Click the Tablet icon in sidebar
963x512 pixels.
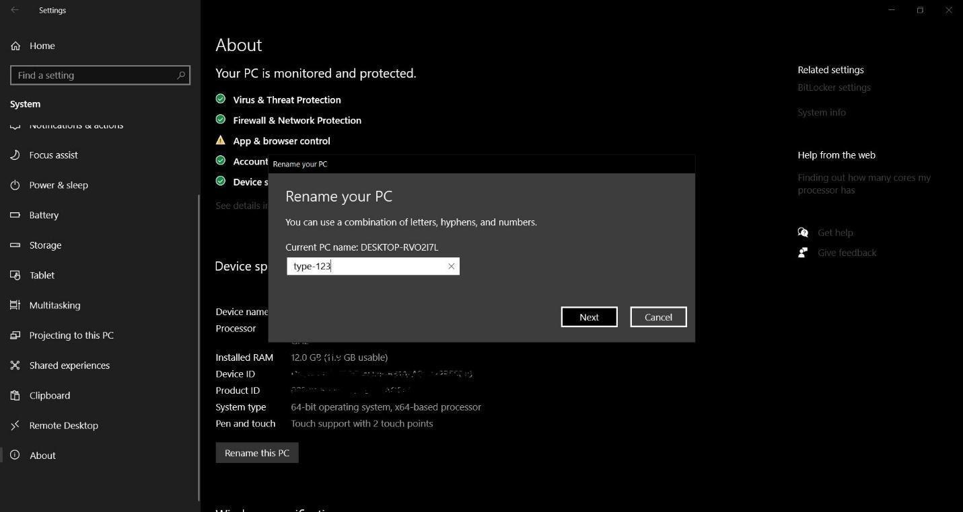[x=15, y=275]
